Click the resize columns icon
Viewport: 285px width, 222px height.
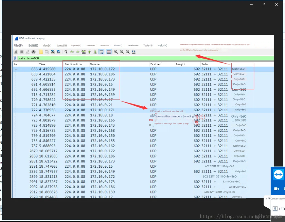click(134, 52)
